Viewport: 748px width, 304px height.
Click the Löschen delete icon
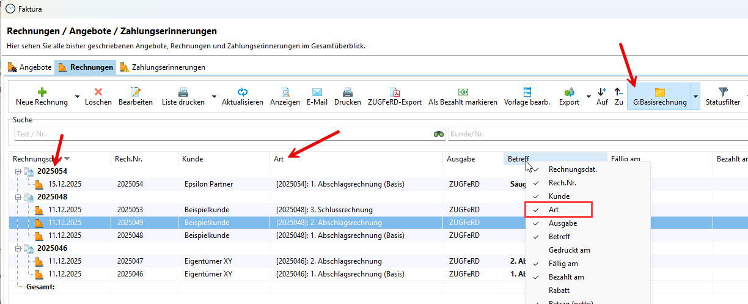coord(98,92)
